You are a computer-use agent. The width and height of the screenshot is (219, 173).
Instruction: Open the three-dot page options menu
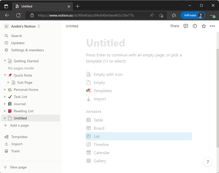[x=212, y=26]
